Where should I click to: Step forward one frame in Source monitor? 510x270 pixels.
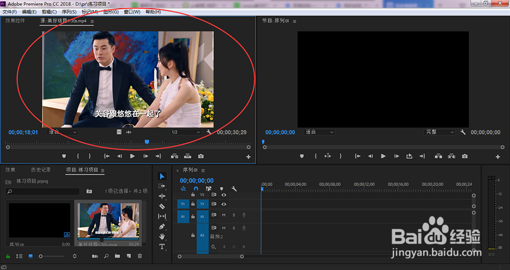[145, 156]
